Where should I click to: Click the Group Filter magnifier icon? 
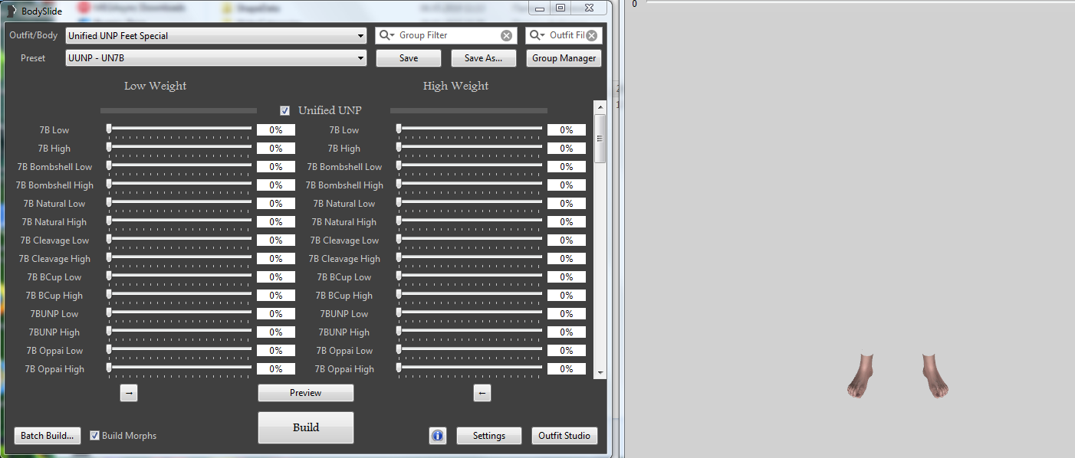[x=387, y=36]
